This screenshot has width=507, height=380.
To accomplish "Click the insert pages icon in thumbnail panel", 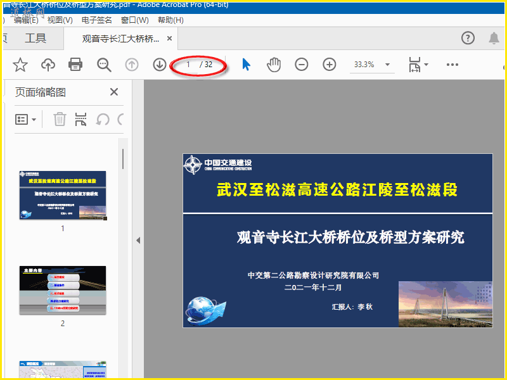I will [x=80, y=119].
